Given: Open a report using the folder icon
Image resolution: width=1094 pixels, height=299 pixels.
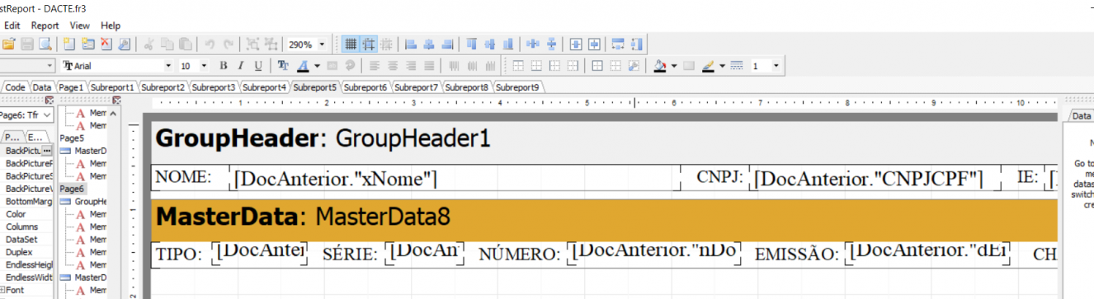Looking at the screenshot, I should [x=9, y=44].
